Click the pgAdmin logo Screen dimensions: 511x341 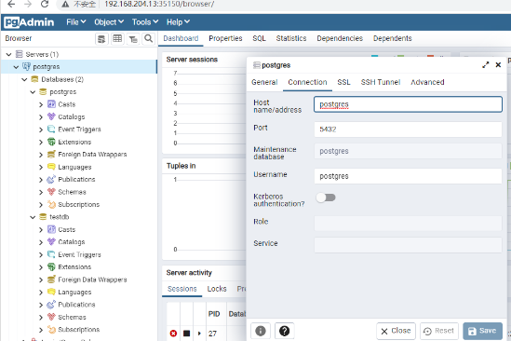30,22
